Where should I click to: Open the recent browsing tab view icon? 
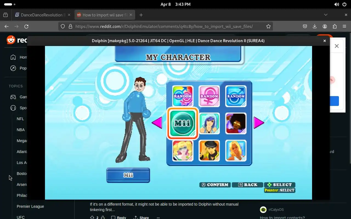click(5, 15)
